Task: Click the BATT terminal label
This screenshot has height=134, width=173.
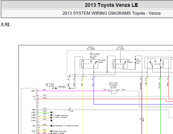Action: [x=33, y=91]
